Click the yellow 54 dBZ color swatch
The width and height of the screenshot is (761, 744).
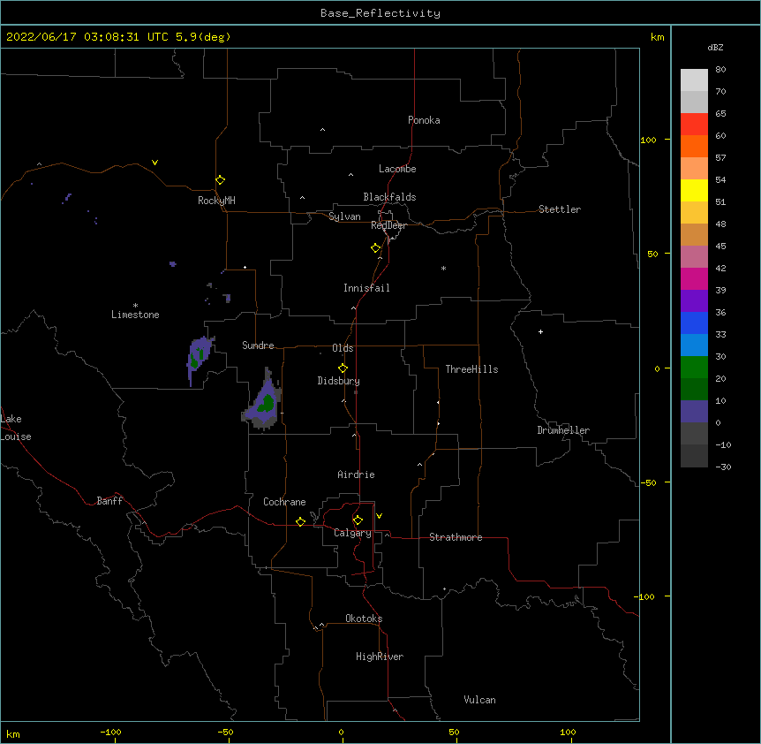pyautogui.click(x=694, y=190)
